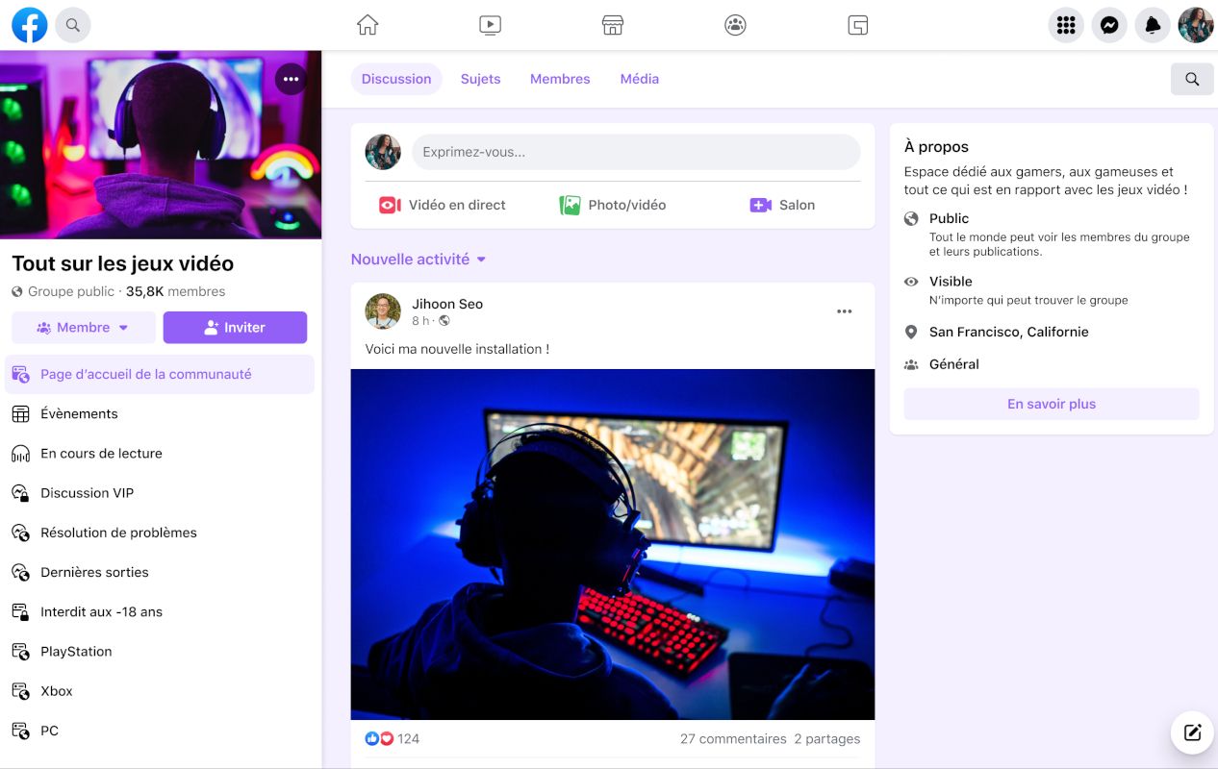Click the like and heart reactions icons
The width and height of the screenshot is (1218, 769).
[379, 738]
